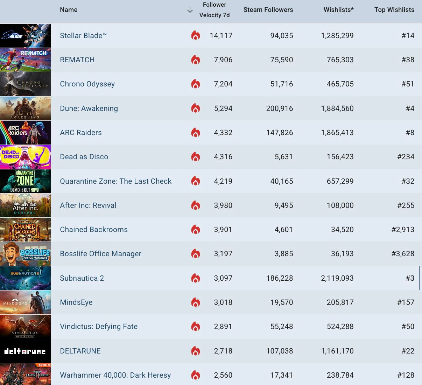The height and width of the screenshot is (385, 422).
Task: Click the flame icon in Subnautica 2 row
Action: click(196, 278)
